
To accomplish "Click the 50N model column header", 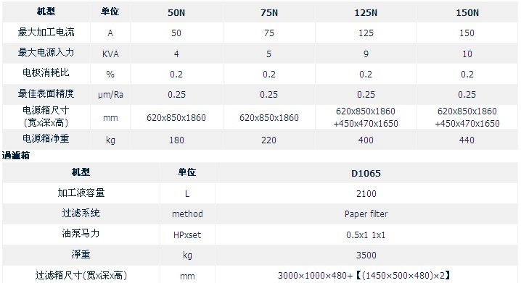I will coord(176,12).
